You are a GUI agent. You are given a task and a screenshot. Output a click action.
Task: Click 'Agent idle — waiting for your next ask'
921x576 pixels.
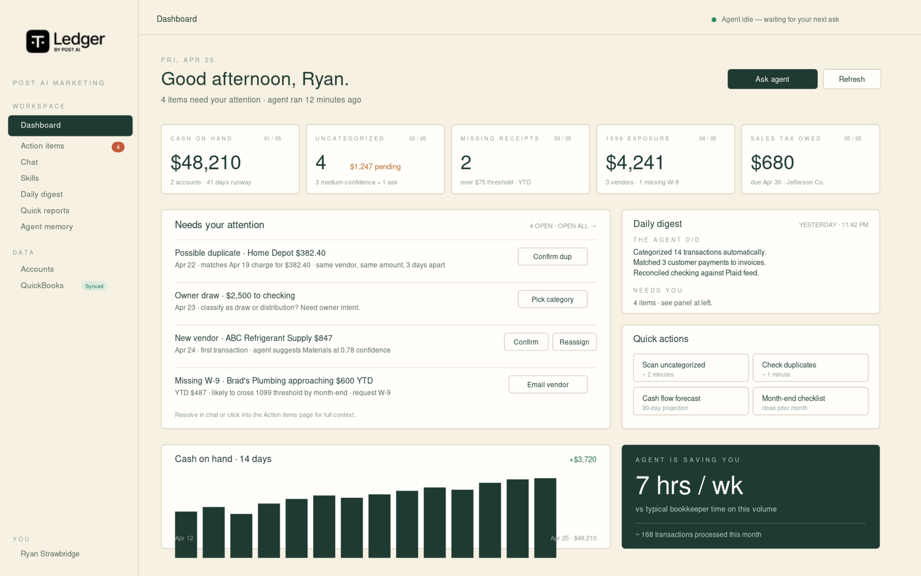(780, 20)
